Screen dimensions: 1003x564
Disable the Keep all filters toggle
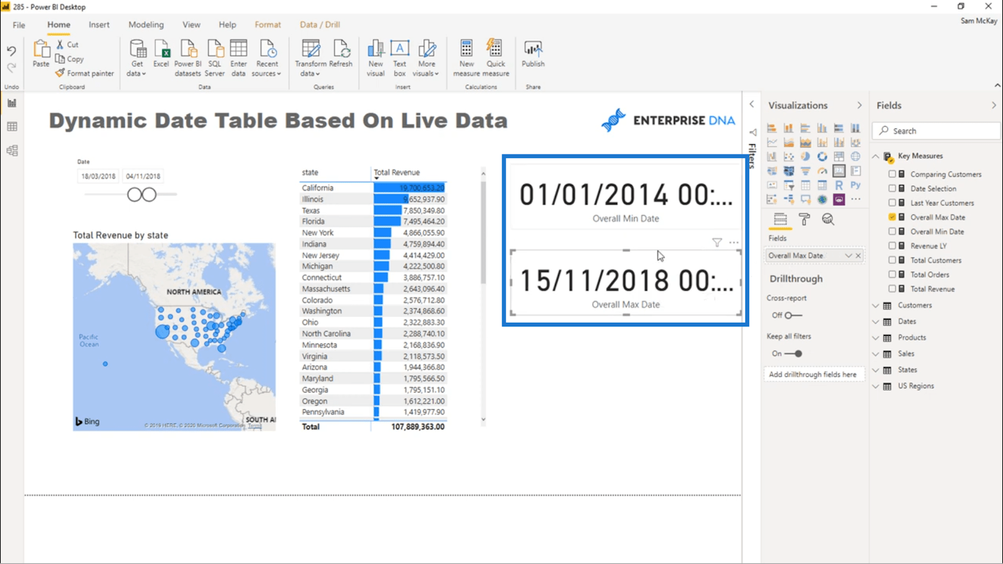point(794,353)
